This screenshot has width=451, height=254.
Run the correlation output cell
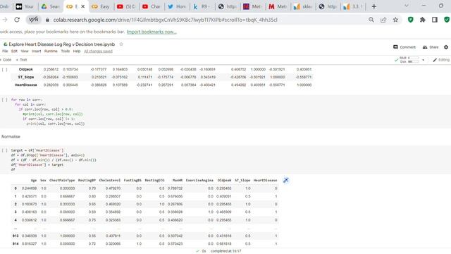tap(5, 69)
